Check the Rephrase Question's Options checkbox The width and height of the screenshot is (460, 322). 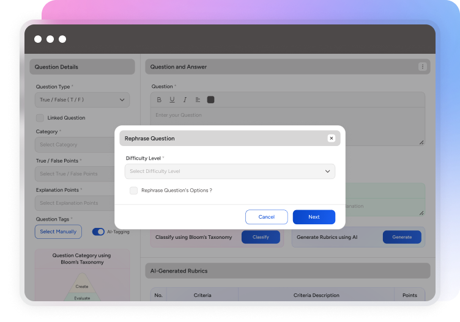(x=133, y=191)
